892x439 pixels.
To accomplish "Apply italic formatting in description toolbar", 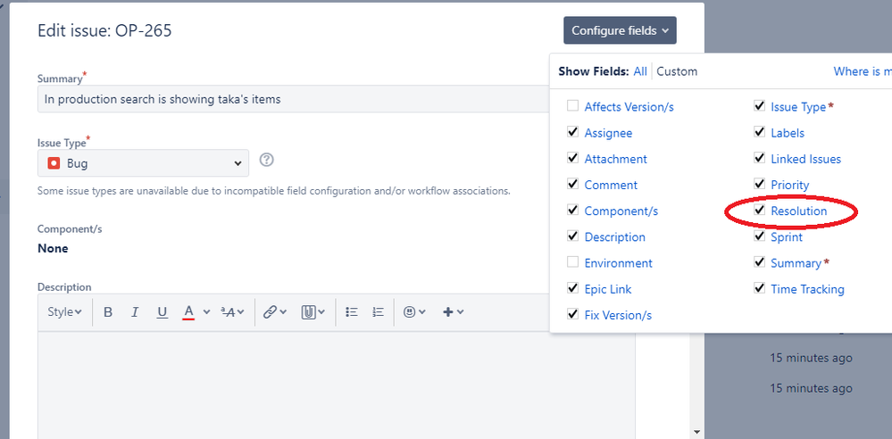I will 135,311.
